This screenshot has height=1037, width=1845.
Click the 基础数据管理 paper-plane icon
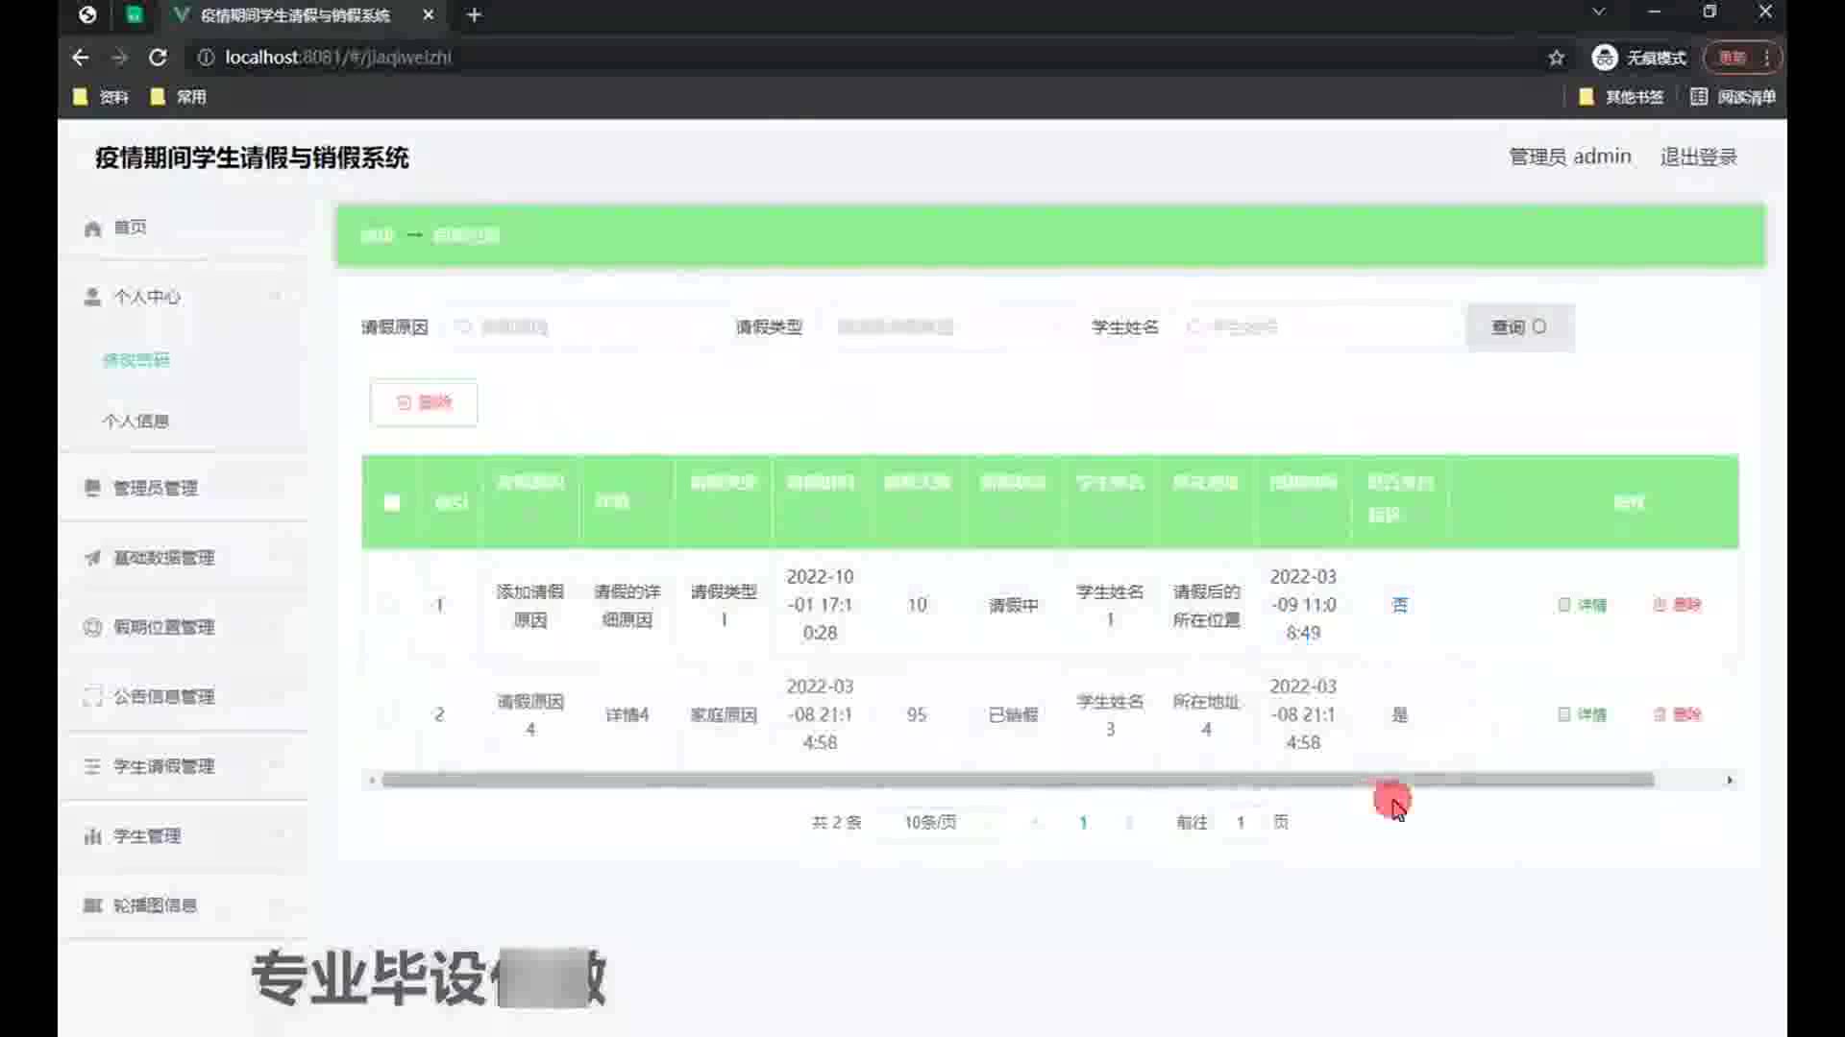(92, 558)
